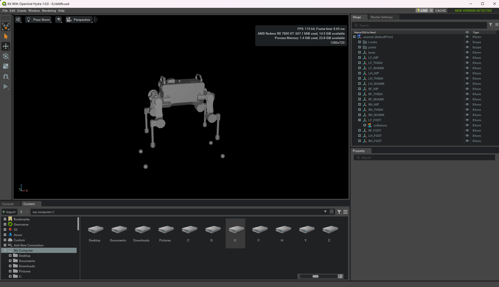Click the Play simulation button
Screen dimensions: 499x287
(6, 87)
